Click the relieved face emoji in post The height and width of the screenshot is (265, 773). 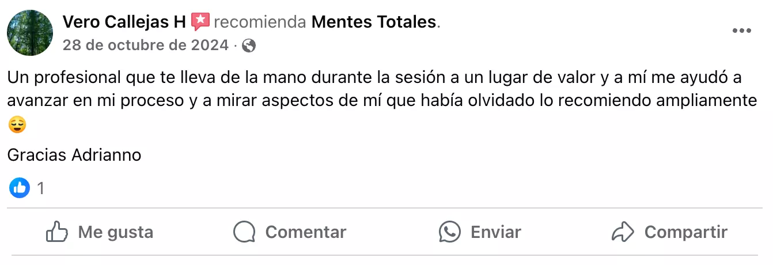[17, 124]
